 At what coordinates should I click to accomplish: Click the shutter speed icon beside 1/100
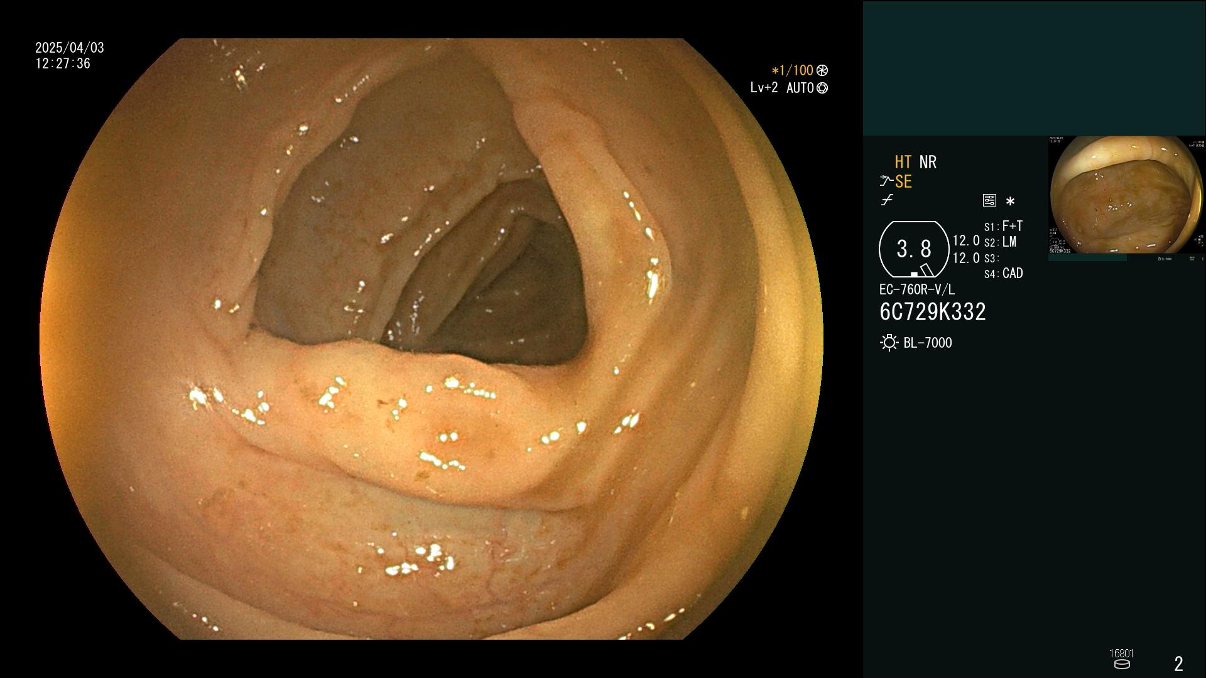tap(822, 71)
